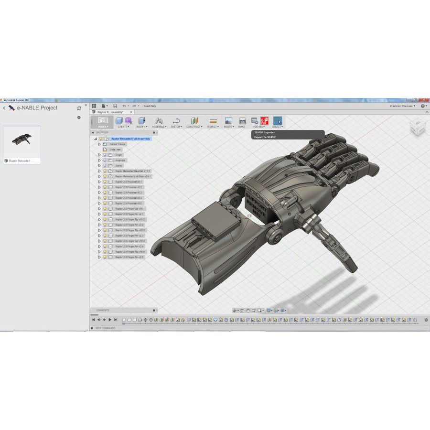Click the Assemble joint icon
Image resolution: width=430 pixels, height=430 pixels.
(x=159, y=121)
